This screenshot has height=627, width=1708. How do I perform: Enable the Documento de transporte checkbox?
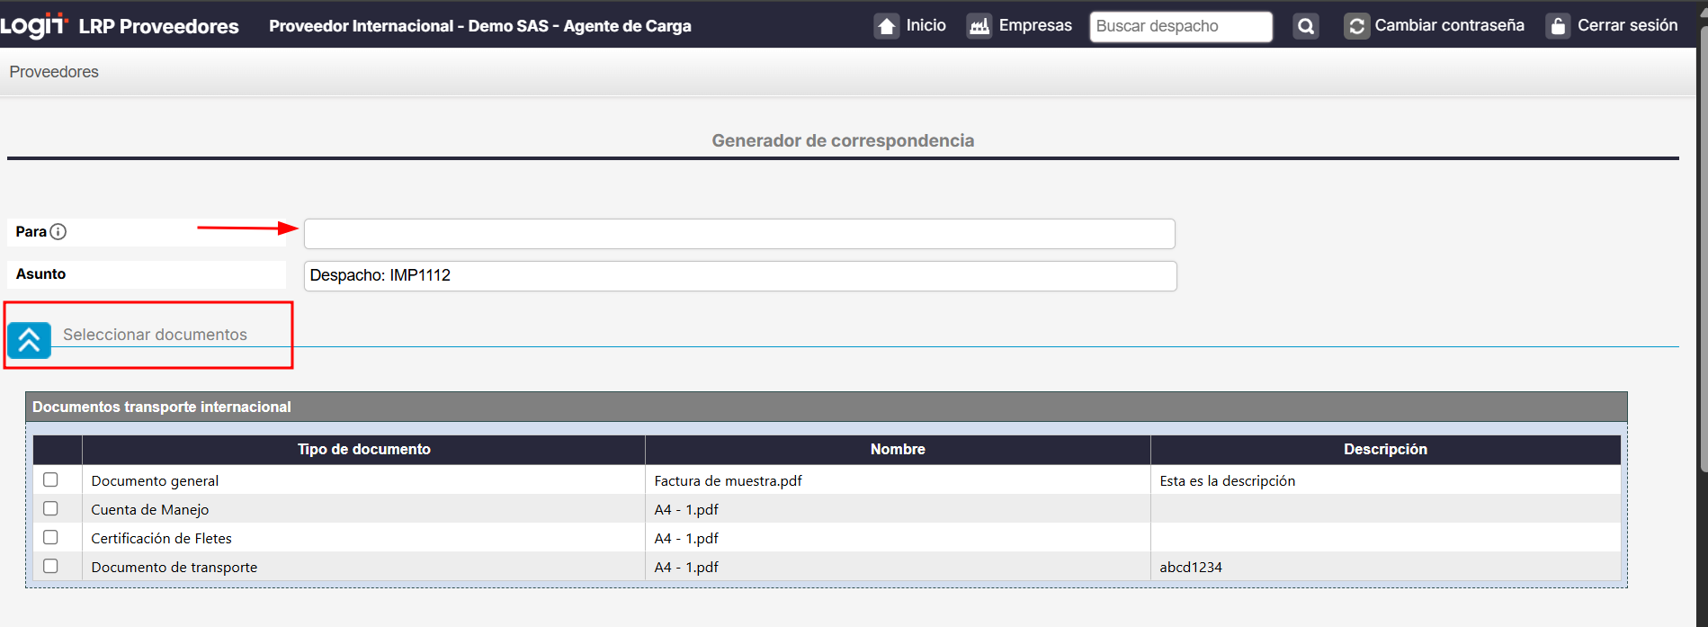click(x=51, y=567)
